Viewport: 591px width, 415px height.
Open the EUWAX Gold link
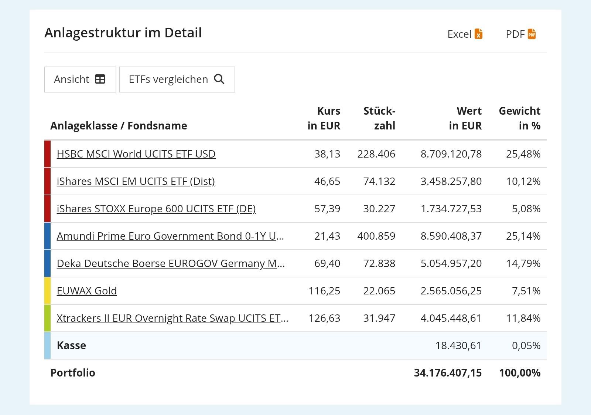click(87, 291)
